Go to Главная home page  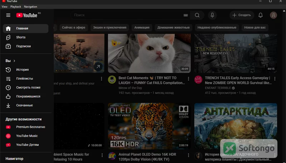(25, 29)
